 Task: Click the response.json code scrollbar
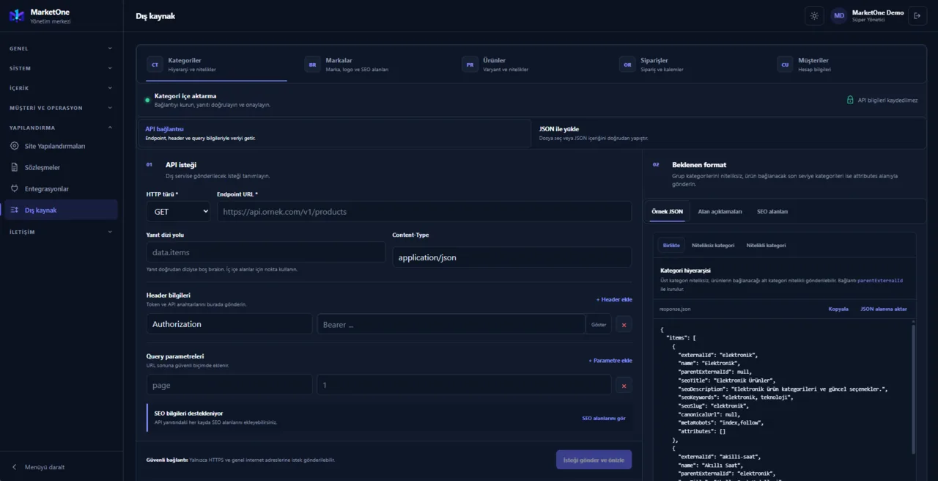coord(913,389)
